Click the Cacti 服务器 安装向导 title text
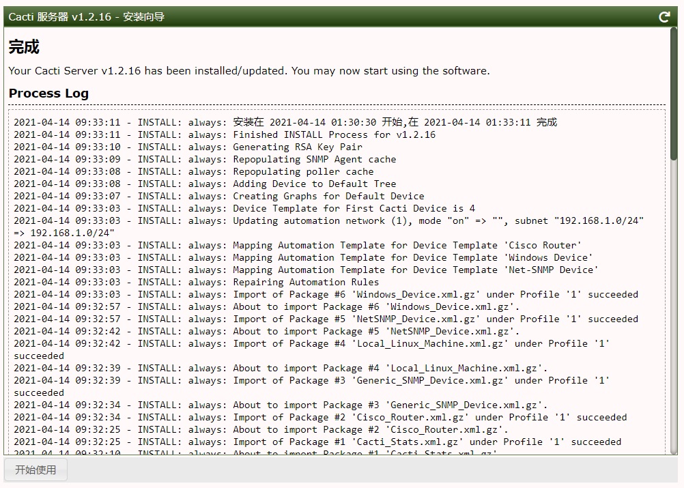 [x=87, y=17]
